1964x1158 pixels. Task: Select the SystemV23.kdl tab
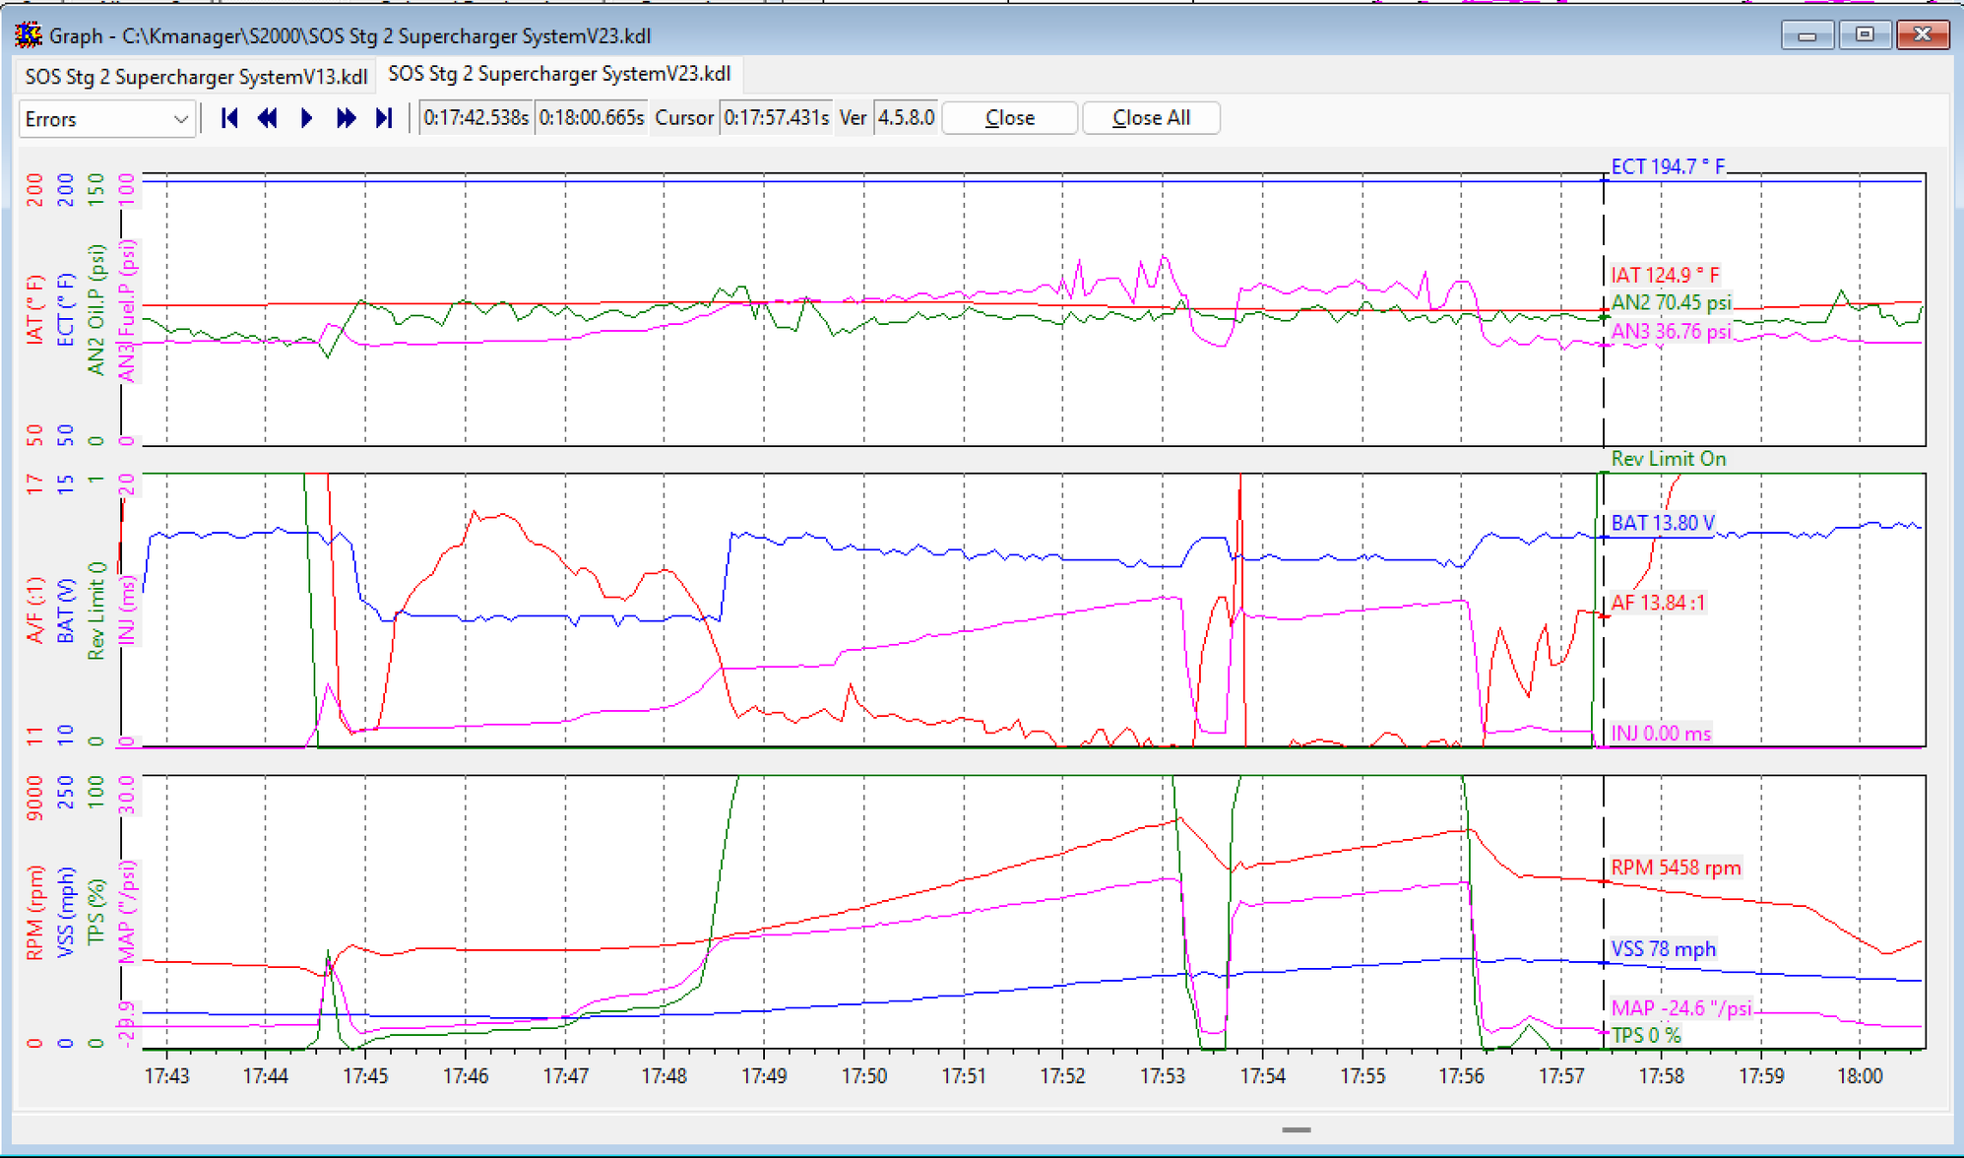coord(559,74)
